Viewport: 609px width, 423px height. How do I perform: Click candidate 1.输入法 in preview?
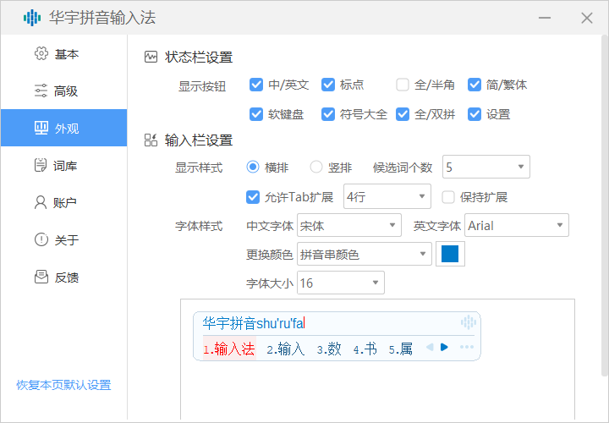[229, 349]
